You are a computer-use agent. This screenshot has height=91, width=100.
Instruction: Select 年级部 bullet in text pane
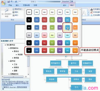tap(20, 54)
